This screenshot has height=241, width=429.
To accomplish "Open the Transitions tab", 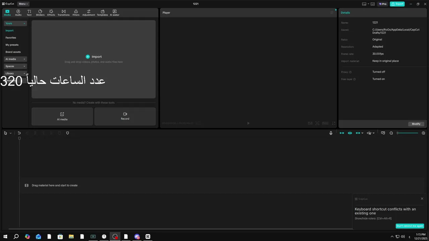I will [x=63, y=13].
